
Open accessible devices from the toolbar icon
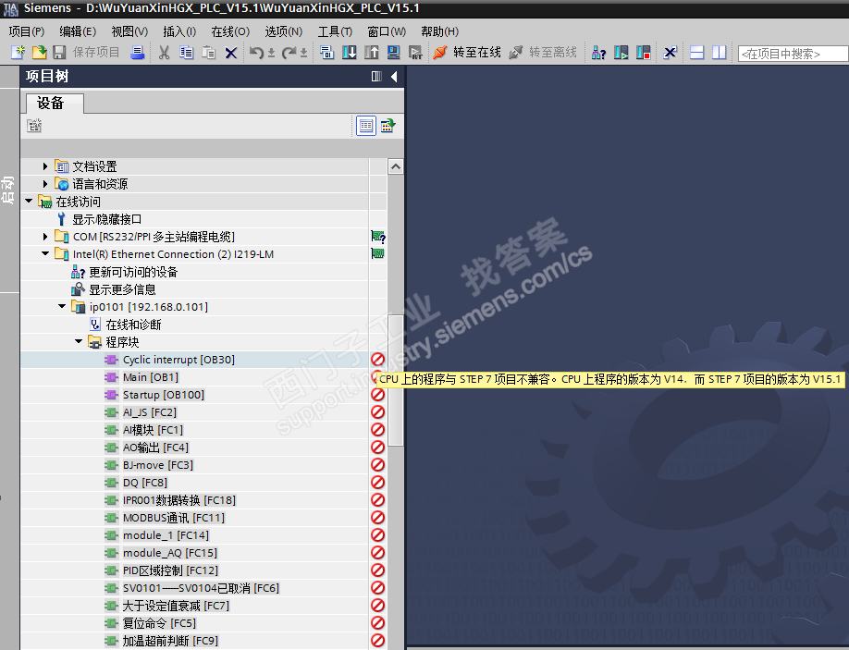(599, 53)
